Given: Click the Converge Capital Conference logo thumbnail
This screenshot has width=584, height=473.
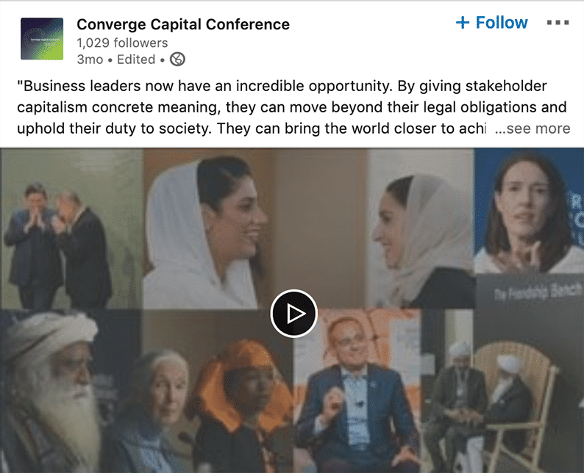Looking at the screenshot, I should click(42, 39).
